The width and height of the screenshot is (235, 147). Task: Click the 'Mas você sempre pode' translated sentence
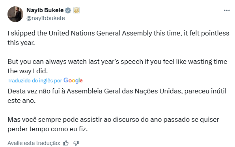(x=113, y=124)
